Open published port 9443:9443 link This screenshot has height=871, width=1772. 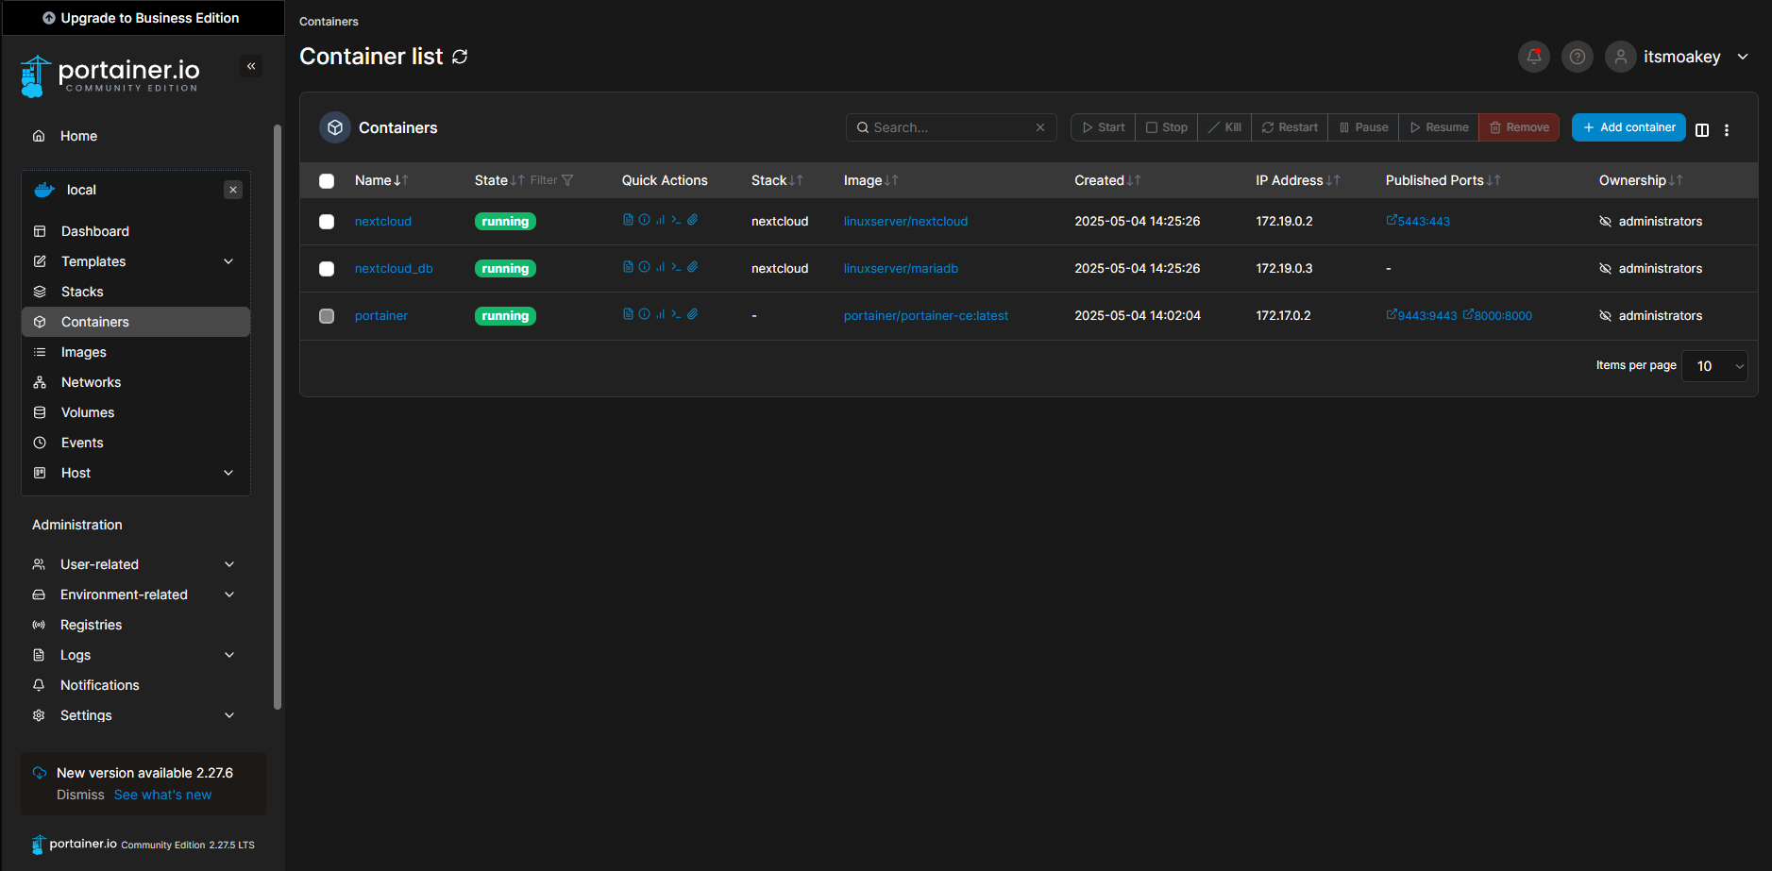[1422, 316]
